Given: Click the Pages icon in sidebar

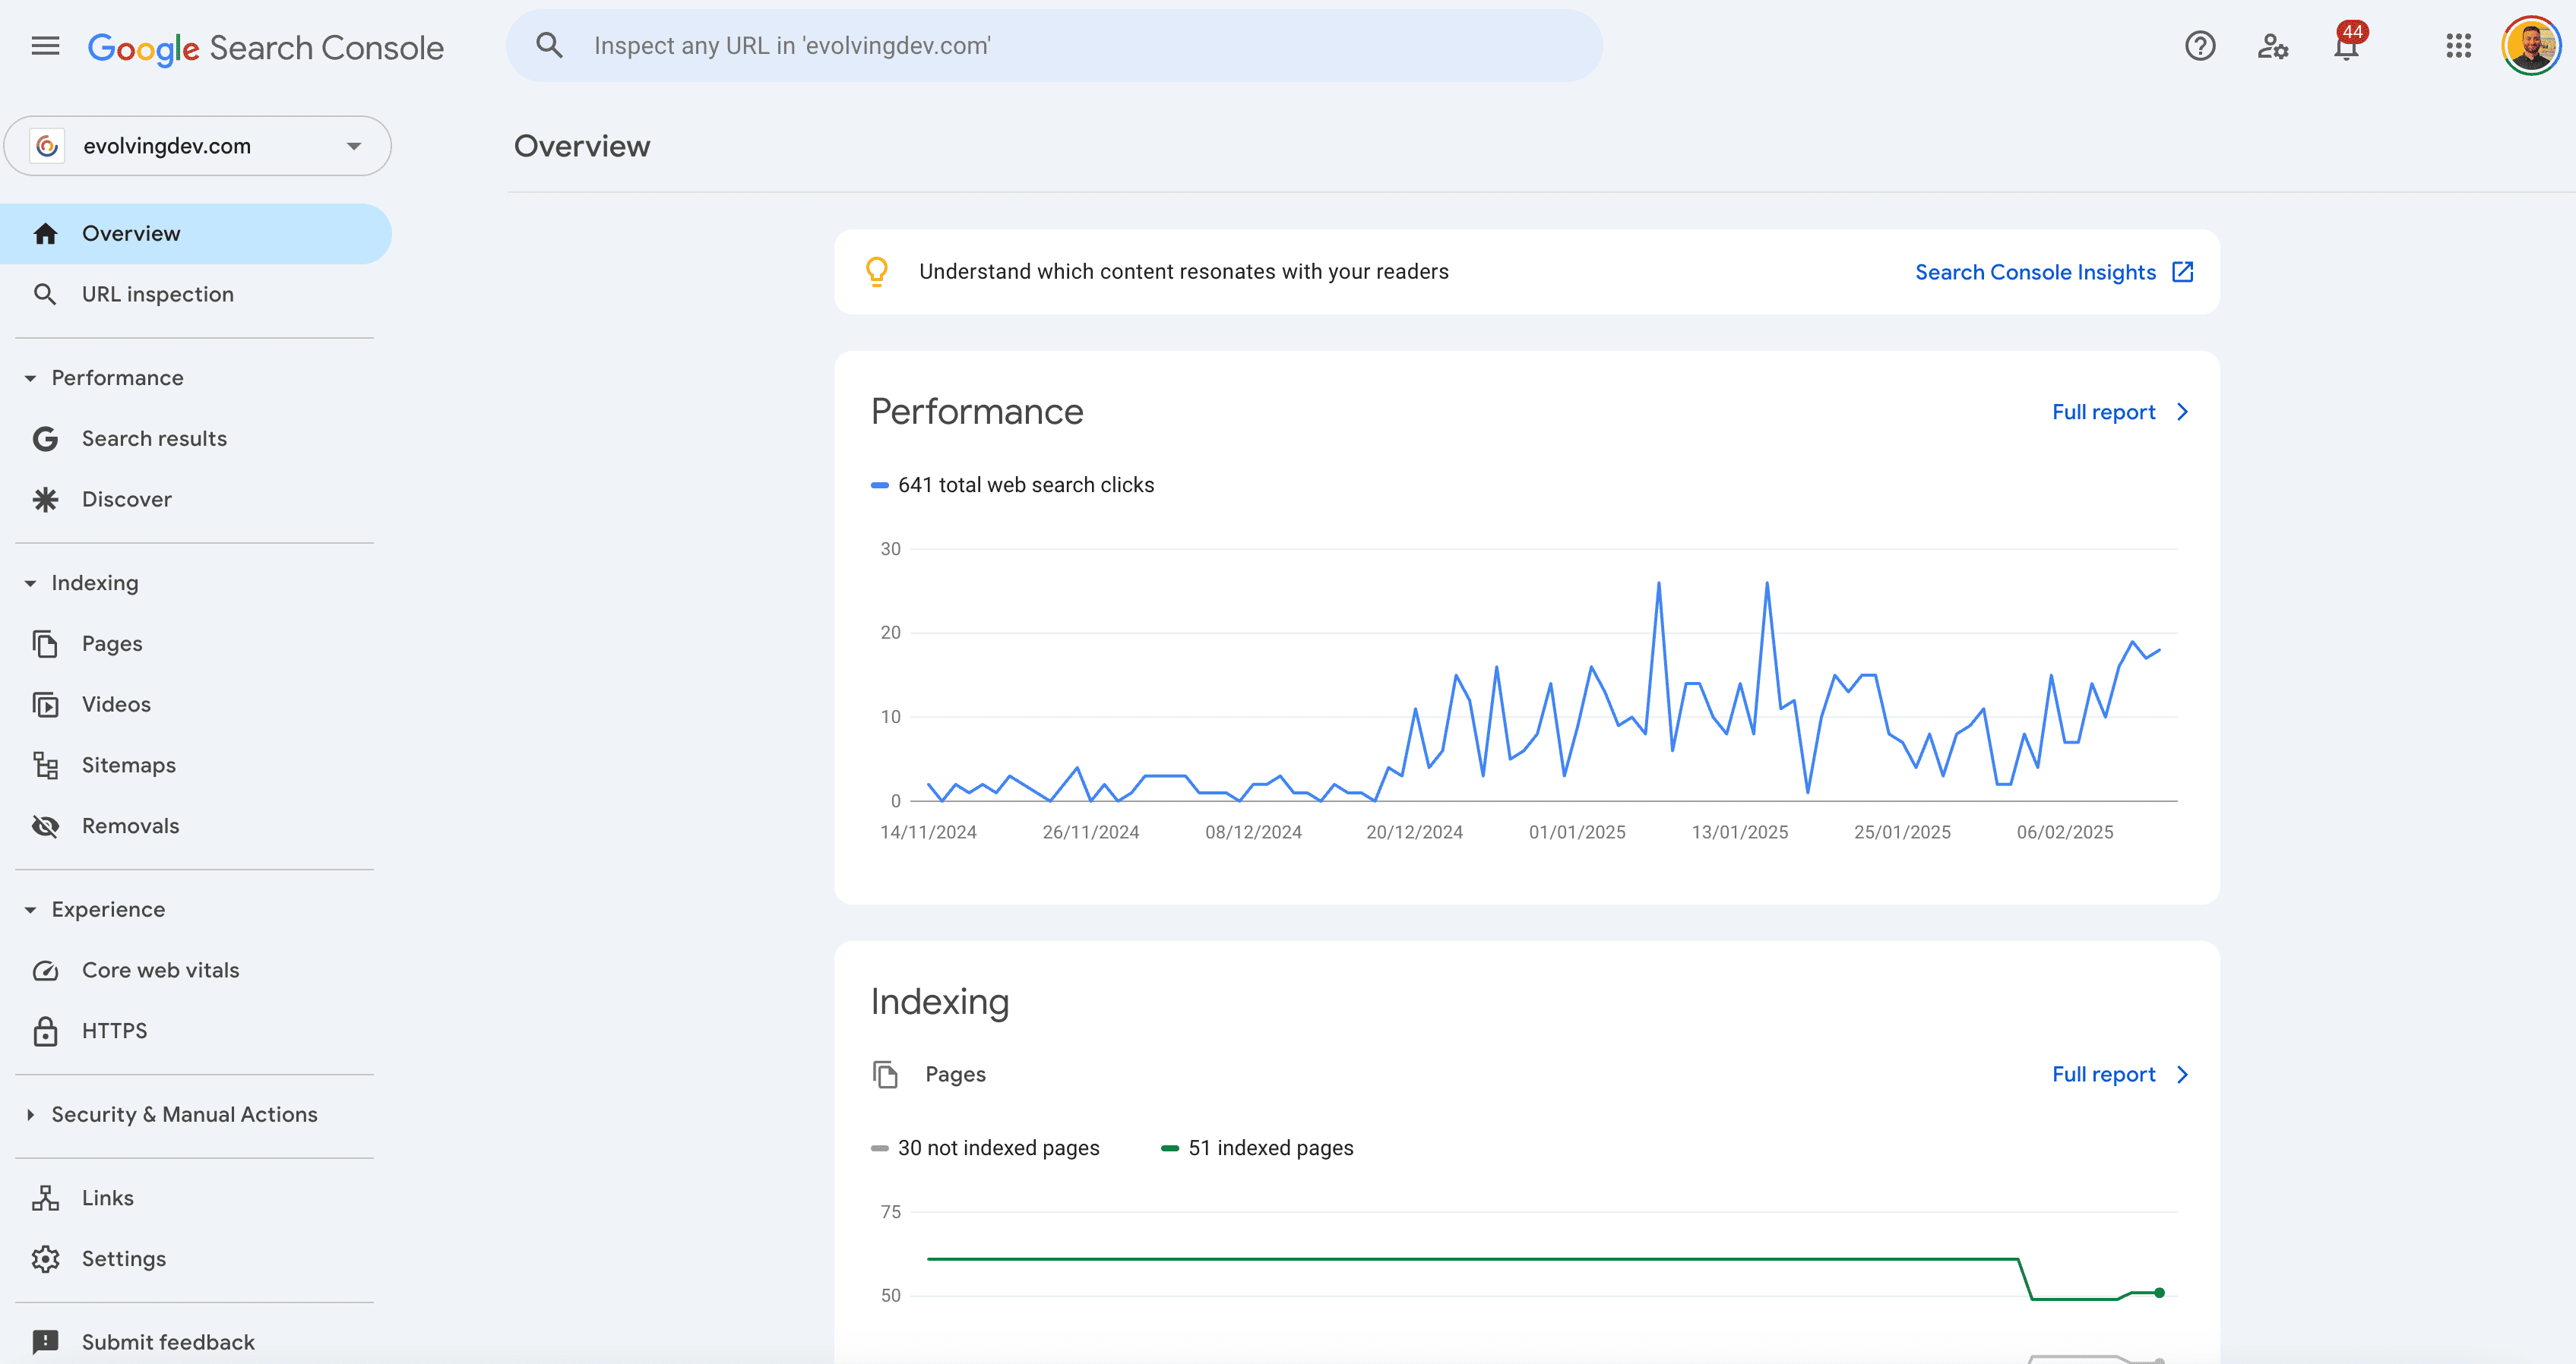Looking at the screenshot, I should coord(45,643).
